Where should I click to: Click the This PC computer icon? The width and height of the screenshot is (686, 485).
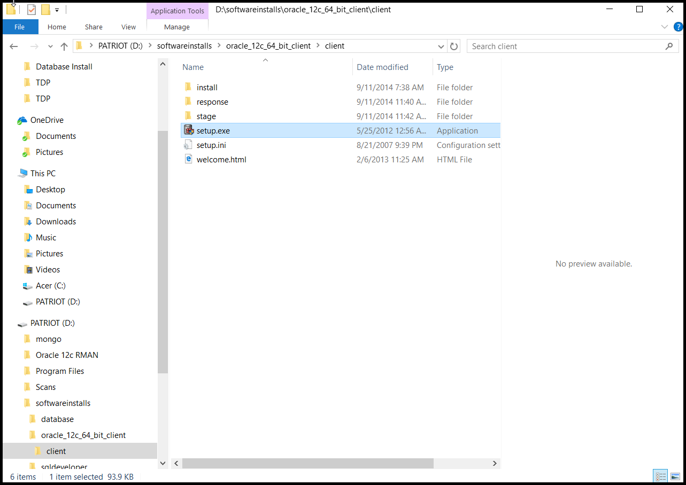[x=22, y=174]
